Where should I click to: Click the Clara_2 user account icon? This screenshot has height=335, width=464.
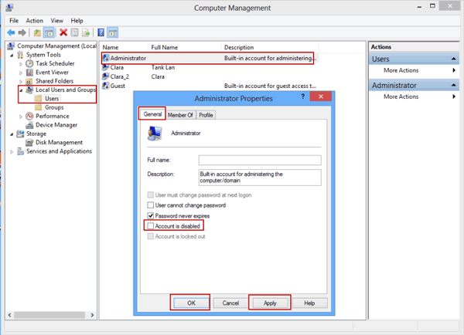tap(105, 77)
